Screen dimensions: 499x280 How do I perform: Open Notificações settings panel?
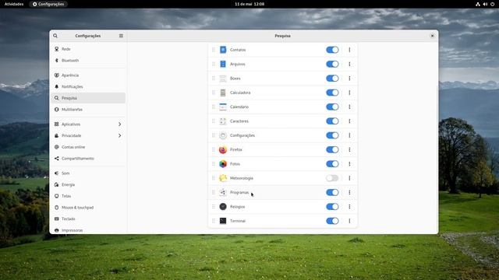pos(88,86)
